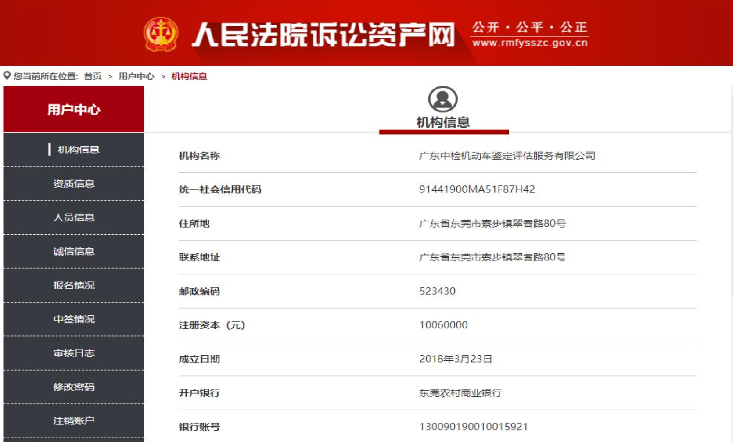The image size is (733, 442).
Task: Select 注销账户 in the sidebar
Action: pyautogui.click(x=74, y=421)
